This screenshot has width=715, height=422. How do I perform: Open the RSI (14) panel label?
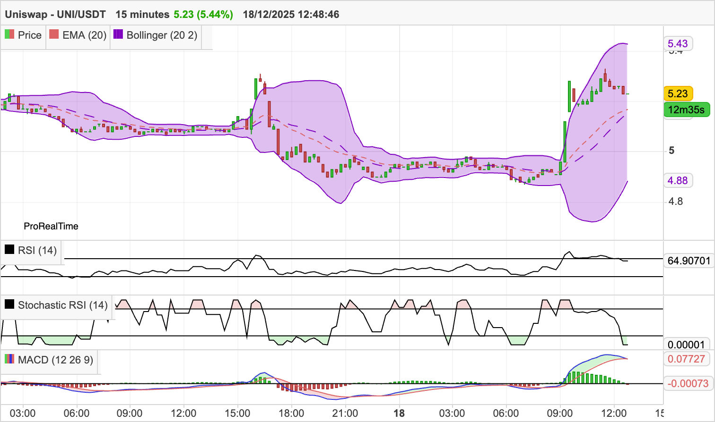pyautogui.click(x=37, y=250)
